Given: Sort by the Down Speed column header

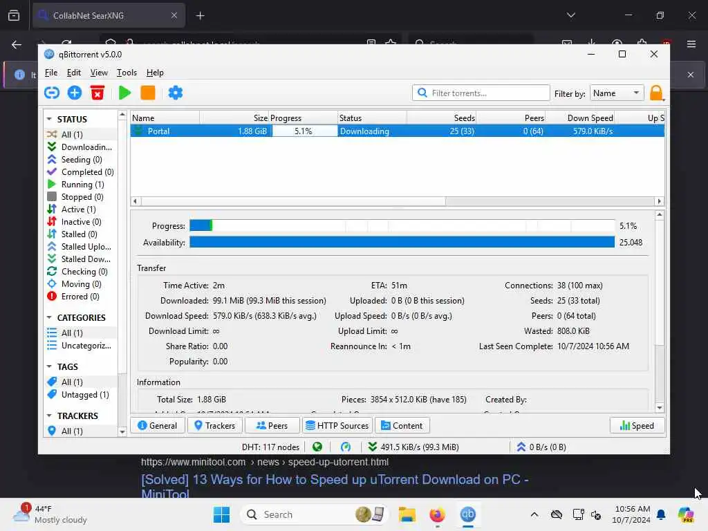Looking at the screenshot, I should tap(580, 118).
